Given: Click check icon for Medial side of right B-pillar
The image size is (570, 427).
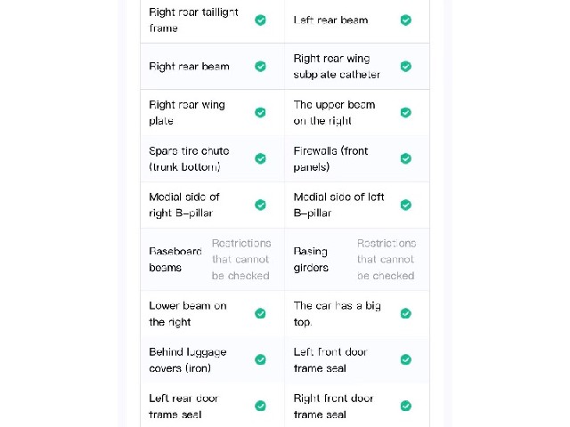Looking at the screenshot, I should point(260,205).
